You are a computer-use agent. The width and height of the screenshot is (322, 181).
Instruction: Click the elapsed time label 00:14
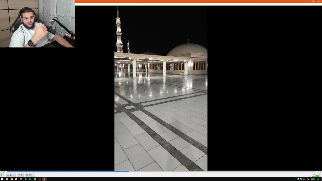coord(3,172)
